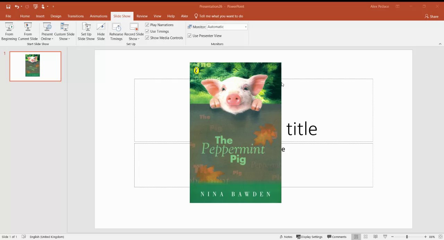The width and height of the screenshot is (444, 240).
Task: Switch to Normal view icon
Action: click(356, 237)
